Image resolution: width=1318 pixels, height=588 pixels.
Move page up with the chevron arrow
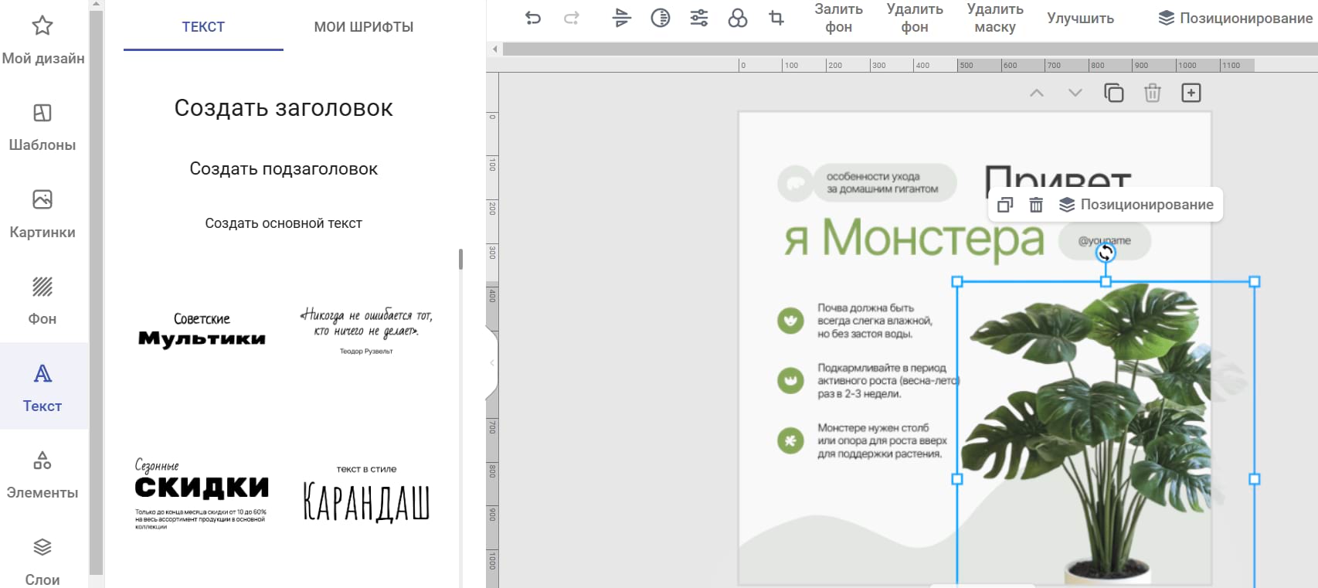(1037, 93)
